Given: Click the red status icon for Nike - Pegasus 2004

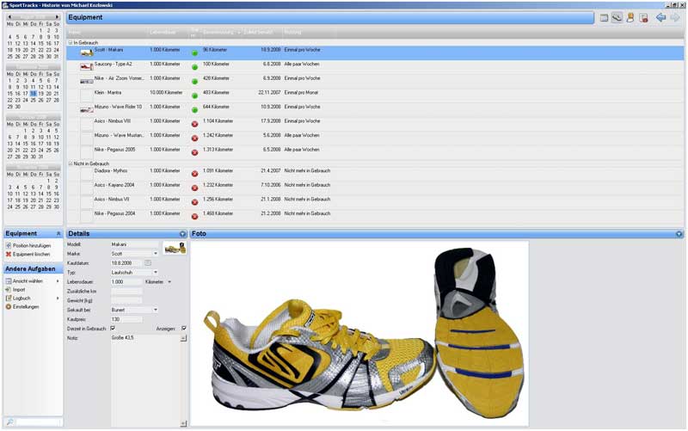Looking at the screenshot, I should coord(195,217).
